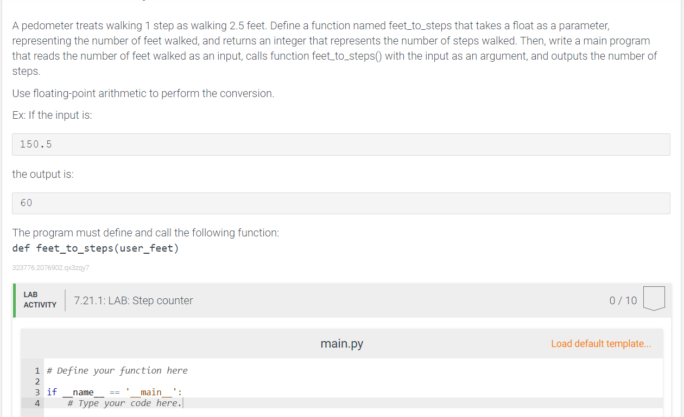Place cursor on the if __name__ line
The width and height of the screenshot is (684, 417).
click(115, 392)
